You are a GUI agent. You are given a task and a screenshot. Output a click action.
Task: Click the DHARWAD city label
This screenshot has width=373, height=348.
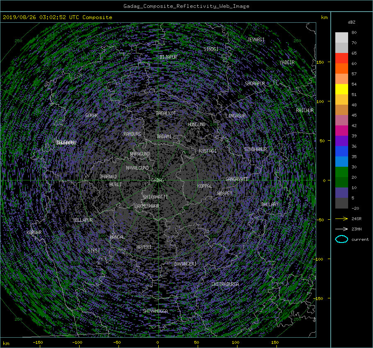pyautogui.click(x=108, y=177)
